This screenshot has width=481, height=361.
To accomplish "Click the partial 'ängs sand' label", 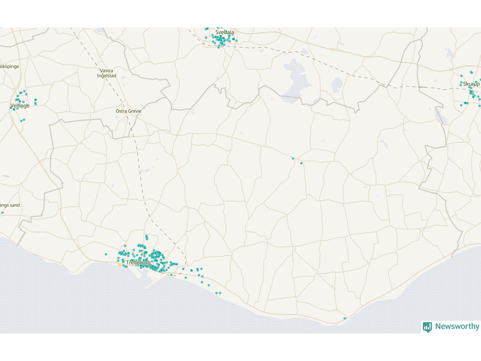I will pyautogui.click(x=10, y=205).
